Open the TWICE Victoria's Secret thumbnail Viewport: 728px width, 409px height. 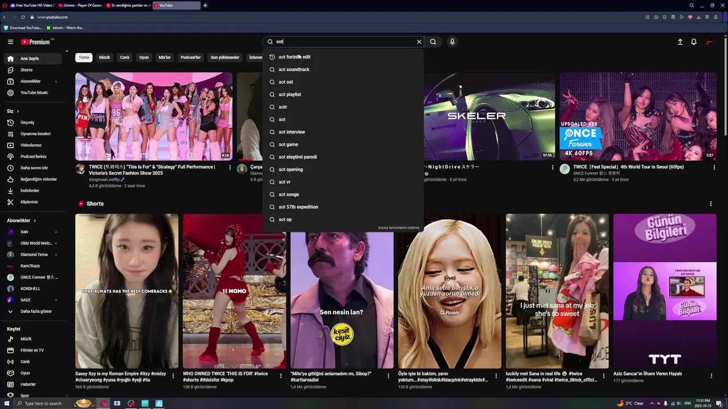pos(154,116)
